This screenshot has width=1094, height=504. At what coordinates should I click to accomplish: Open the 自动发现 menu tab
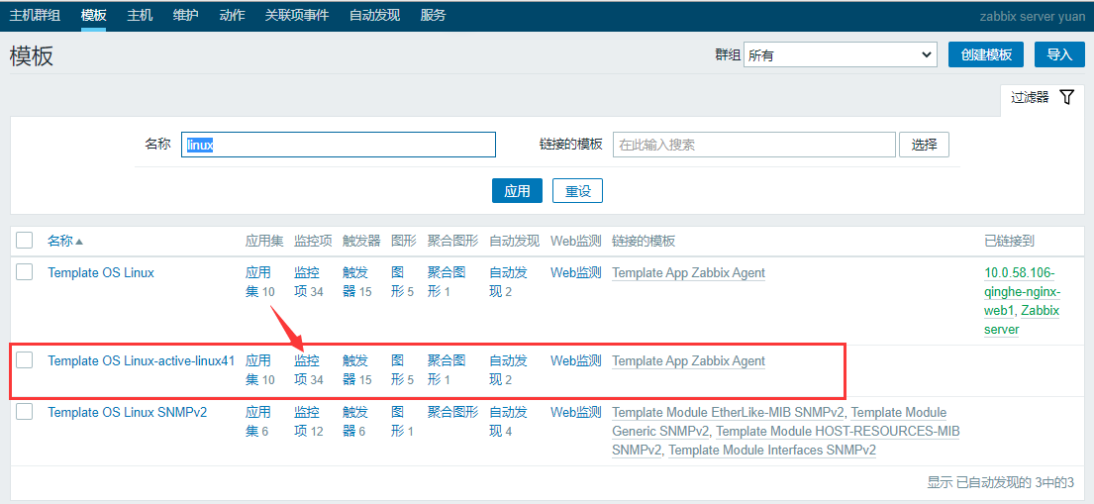tap(374, 15)
